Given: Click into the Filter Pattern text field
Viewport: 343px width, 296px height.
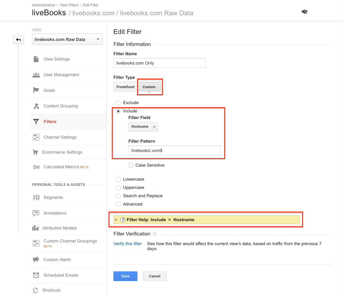Looking at the screenshot, I should [x=174, y=150].
